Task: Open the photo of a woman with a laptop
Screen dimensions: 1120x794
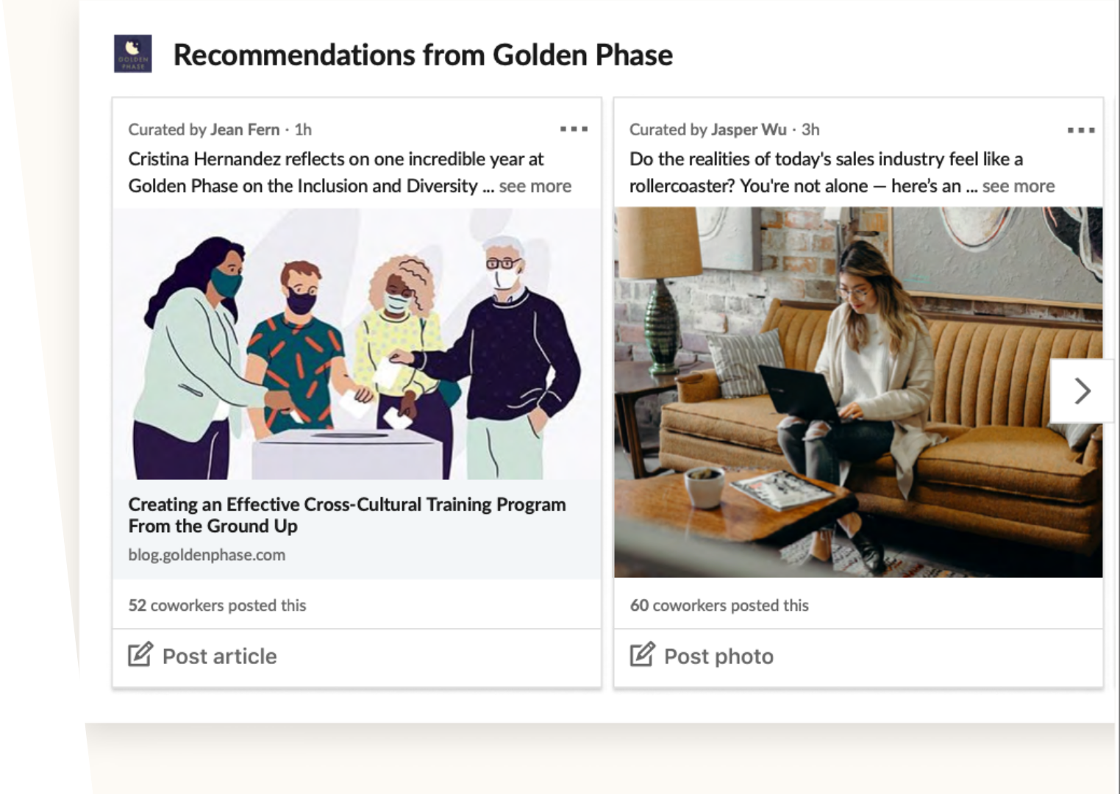Action: (x=858, y=392)
